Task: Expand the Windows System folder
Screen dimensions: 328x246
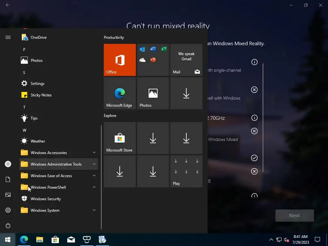Action: pyautogui.click(x=59, y=210)
